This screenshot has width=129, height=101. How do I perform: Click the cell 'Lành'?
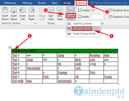tap(82, 64)
